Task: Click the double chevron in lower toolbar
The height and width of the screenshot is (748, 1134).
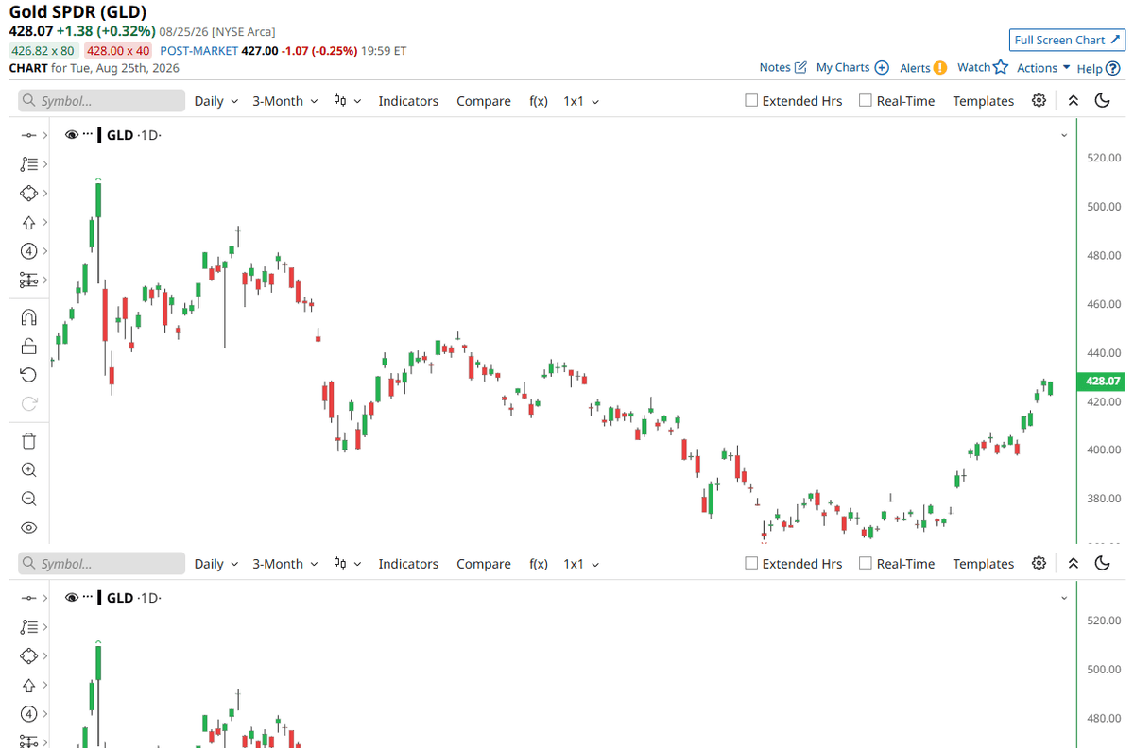Action: tap(1073, 564)
